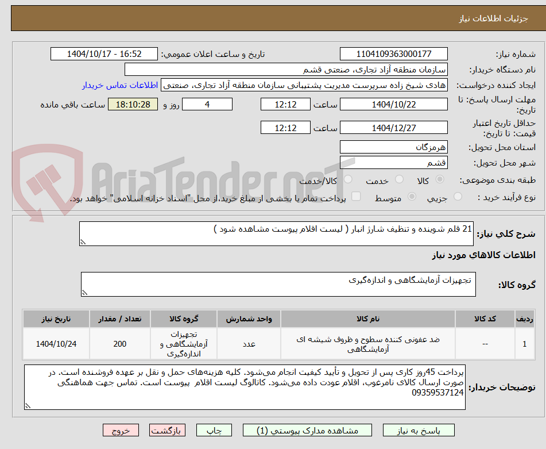Click the تاریخ نیاز column header
546x449 pixels.
(56, 318)
